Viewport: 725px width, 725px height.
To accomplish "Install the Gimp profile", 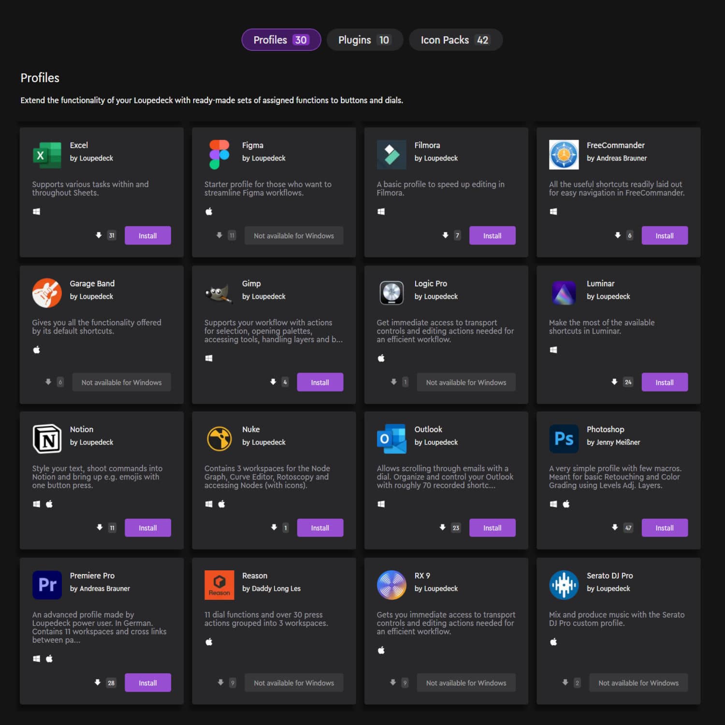I will (x=320, y=382).
